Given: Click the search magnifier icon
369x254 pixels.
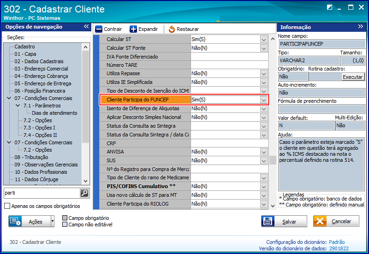Looking at the screenshot, I should click(x=84, y=193).
